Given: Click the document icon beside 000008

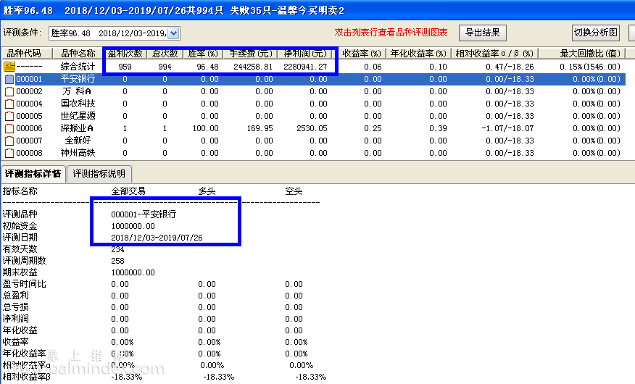Looking at the screenshot, I should coord(9,154).
